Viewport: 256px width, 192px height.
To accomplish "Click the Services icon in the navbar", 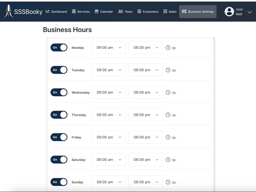I will pyautogui.click(x=74, y=11).
